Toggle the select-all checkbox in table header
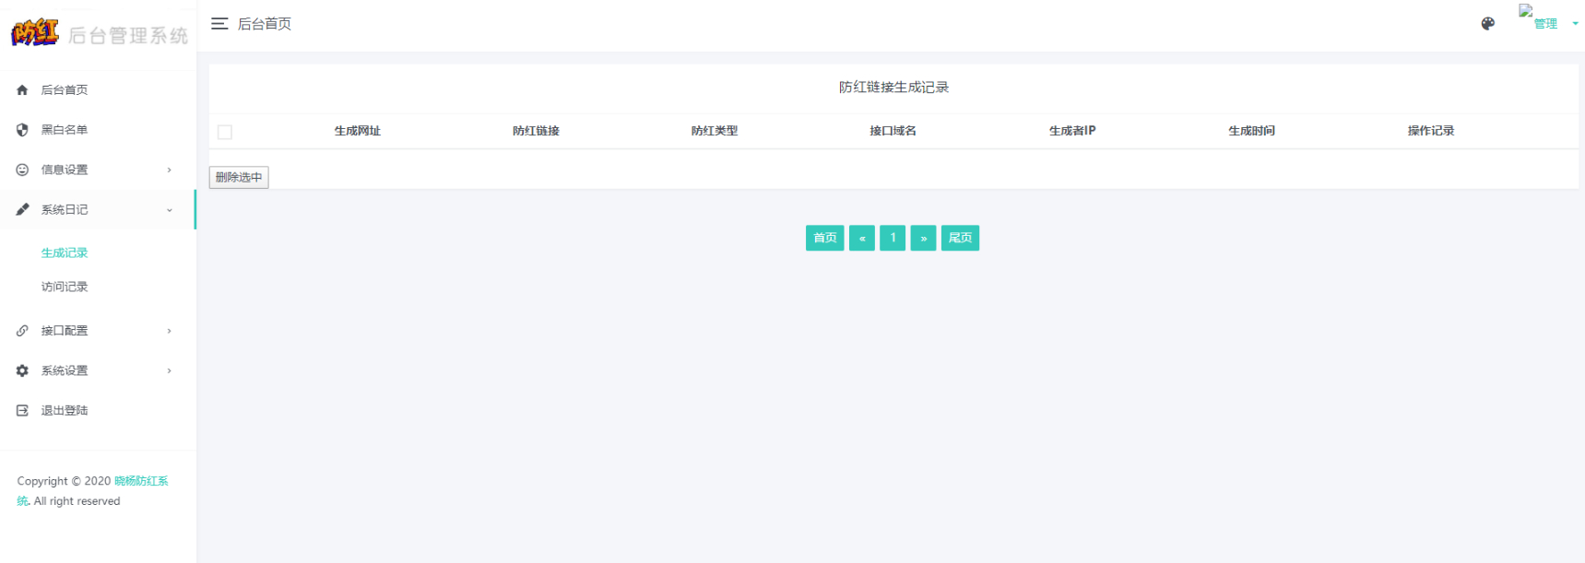1585x563 pixels. coord(225,132)
